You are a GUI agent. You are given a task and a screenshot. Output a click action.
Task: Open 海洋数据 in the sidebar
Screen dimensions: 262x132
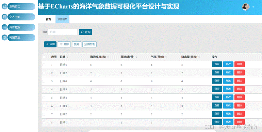[21, 27]
